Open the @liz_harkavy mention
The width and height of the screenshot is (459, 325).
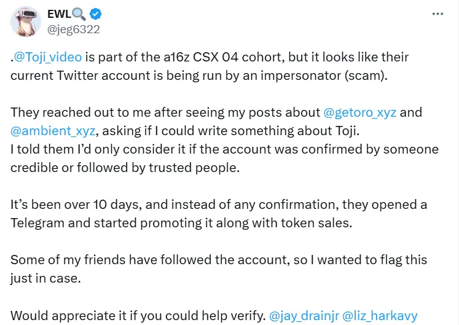pos(382,316)
